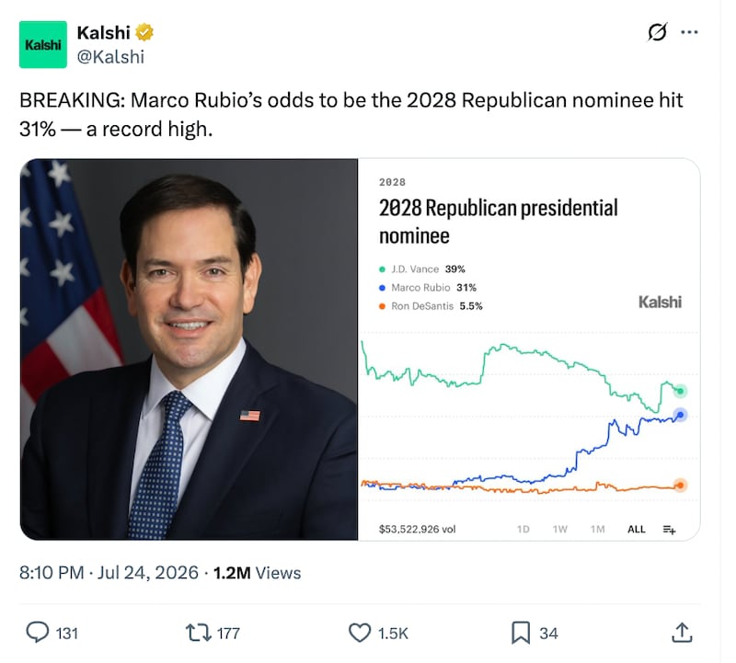Choose the 1M time range
This screenshot has height=663, width=736.
click(597, 530)
